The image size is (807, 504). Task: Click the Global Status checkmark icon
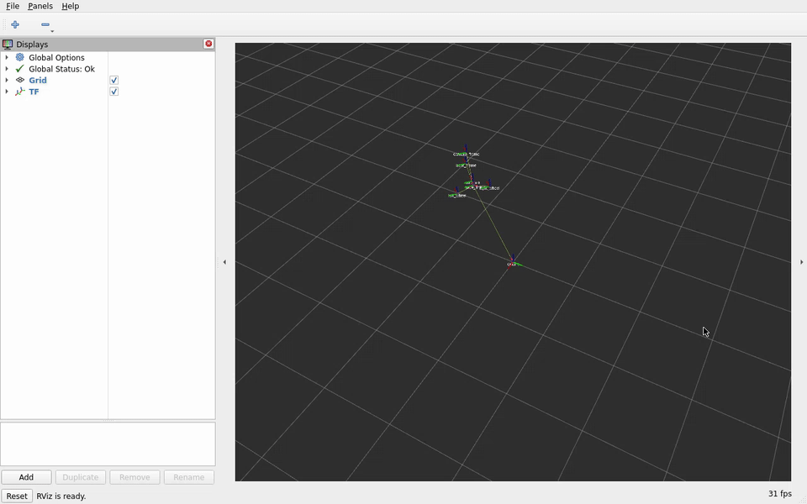click(x=20, y=69)
